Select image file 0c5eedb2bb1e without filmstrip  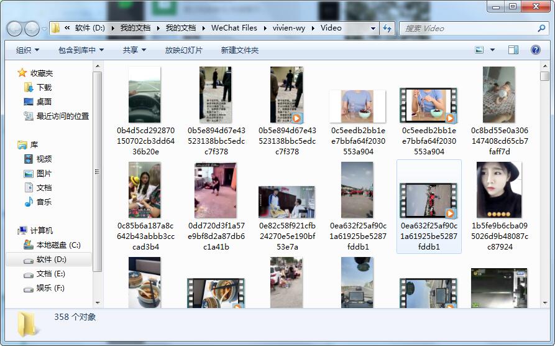tap(357, 106)
